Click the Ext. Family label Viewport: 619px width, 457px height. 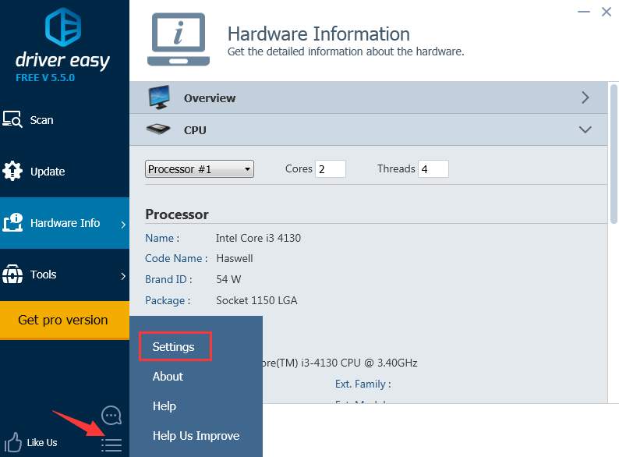(363, 384)
